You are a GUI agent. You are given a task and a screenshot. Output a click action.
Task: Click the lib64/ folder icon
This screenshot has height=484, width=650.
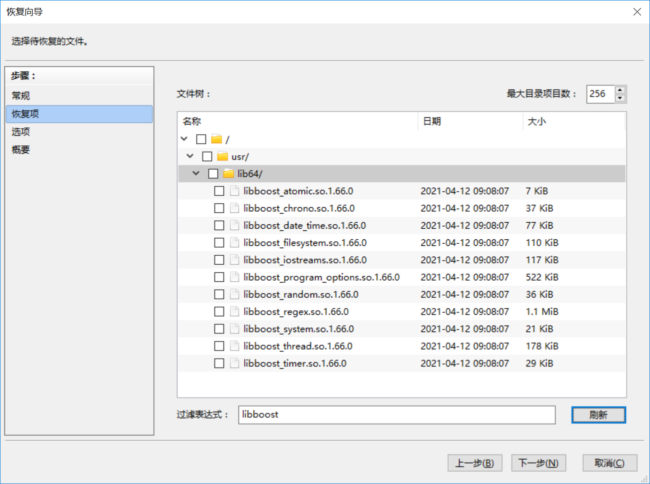point(228,174)
